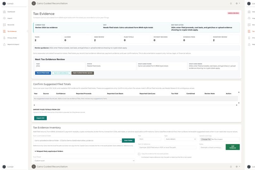
Task: Click the GAINZ logo at the bottom left
Action: [x=4, y=167]
